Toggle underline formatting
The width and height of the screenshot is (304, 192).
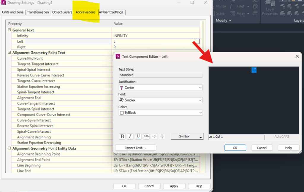pos(138,136)
